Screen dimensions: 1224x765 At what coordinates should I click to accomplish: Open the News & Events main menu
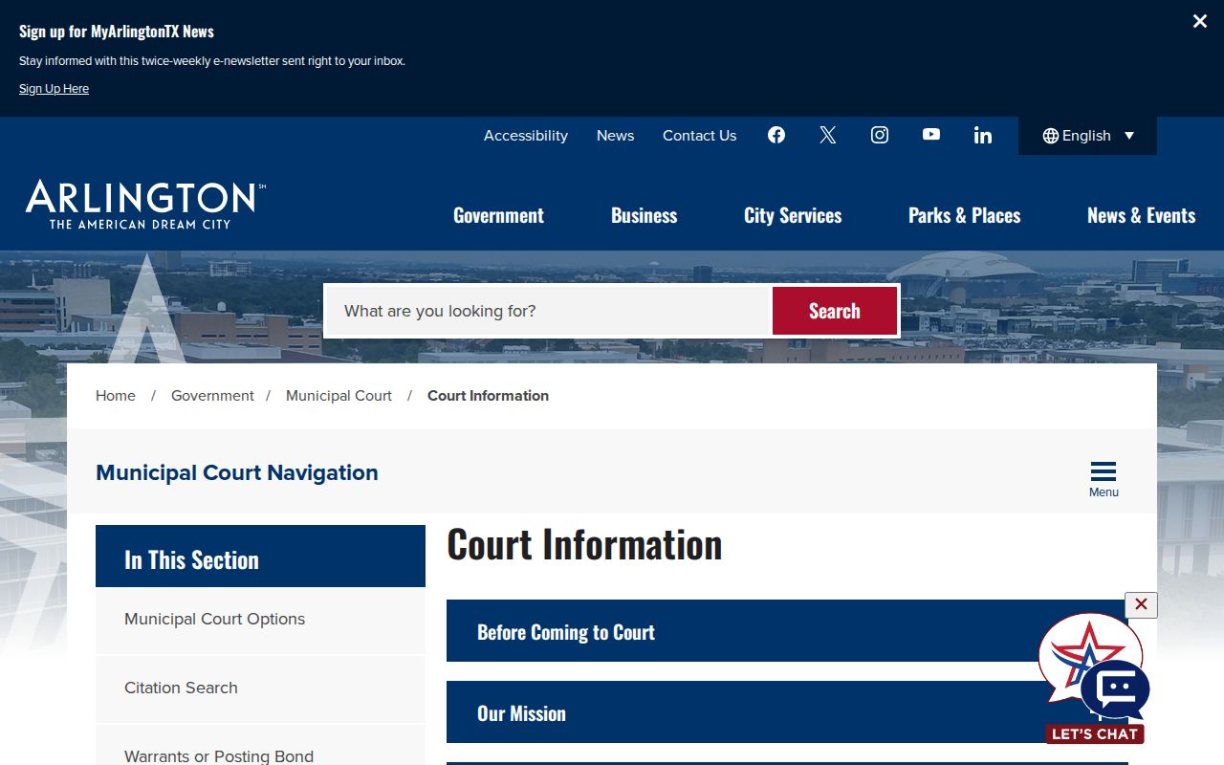click(x=1142, y=215)
